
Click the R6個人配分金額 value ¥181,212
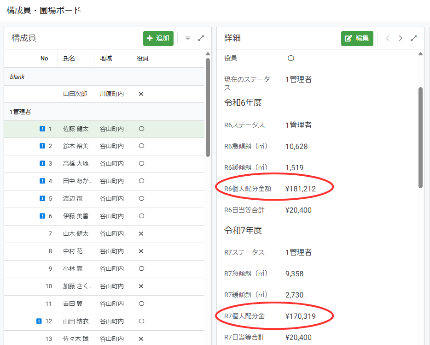coord(301,189)
